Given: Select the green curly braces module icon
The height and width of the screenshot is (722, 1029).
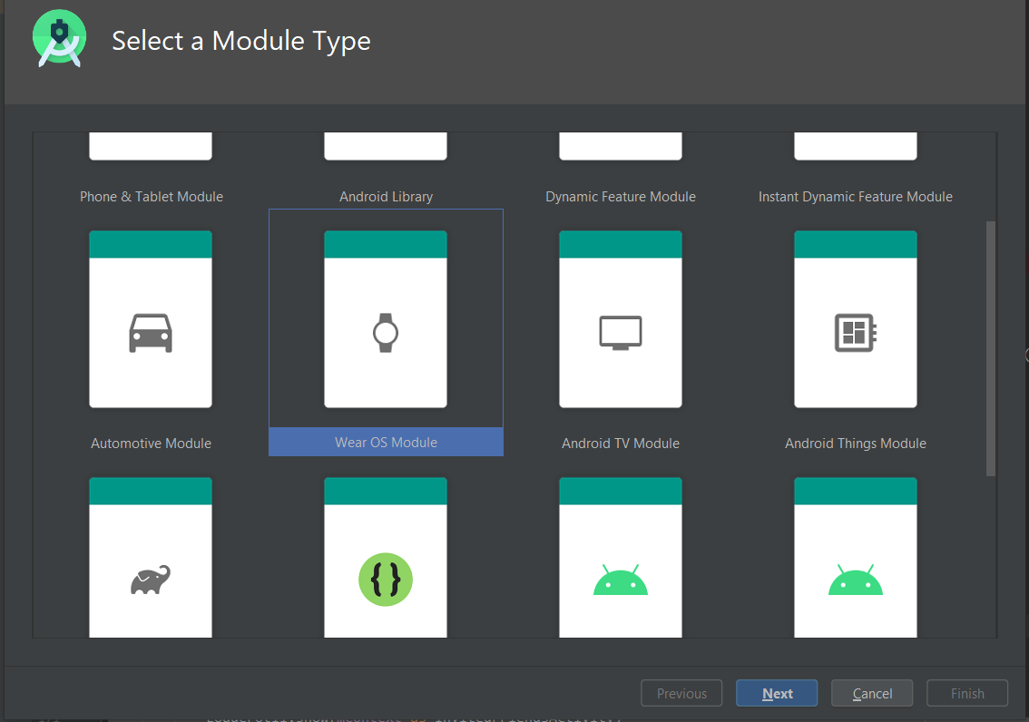Looking at the screenshot, I should (386, 580).
